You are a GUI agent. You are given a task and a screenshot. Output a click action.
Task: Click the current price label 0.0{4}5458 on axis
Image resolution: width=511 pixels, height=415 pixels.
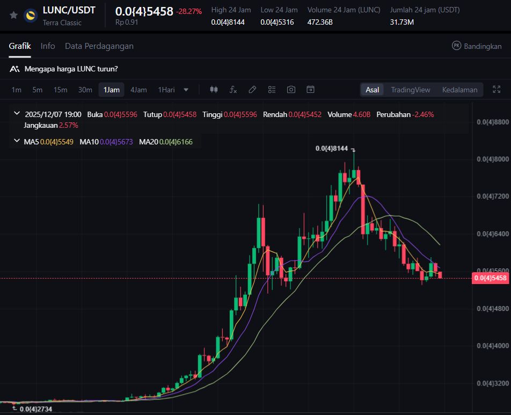pos(490,278)
